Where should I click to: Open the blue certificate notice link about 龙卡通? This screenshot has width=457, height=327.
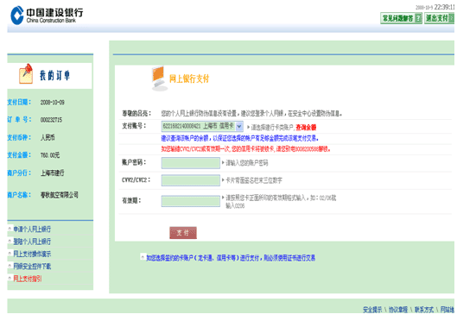(x=231, y=258)
